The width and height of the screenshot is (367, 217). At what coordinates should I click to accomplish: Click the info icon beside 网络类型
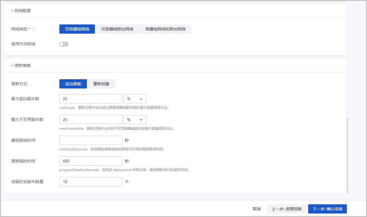pos(34,29)
